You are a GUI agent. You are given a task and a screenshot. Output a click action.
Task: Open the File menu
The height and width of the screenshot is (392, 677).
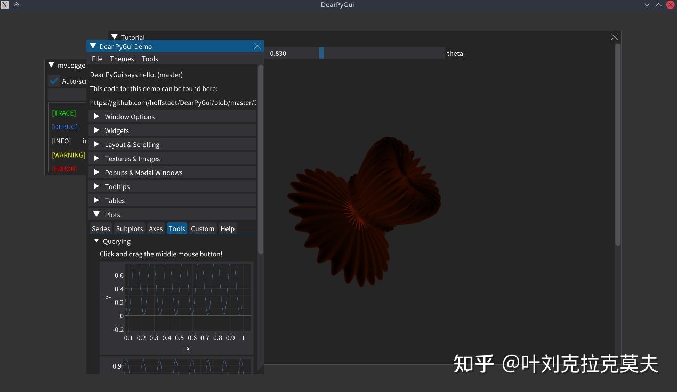point(97,59)
